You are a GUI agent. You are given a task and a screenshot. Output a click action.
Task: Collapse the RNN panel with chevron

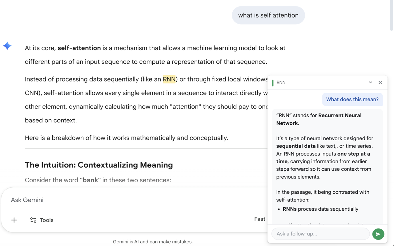(x=371, y=82)
